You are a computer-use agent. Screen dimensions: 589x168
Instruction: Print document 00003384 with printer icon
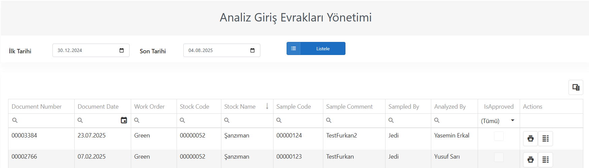click(x=530, y=138)
